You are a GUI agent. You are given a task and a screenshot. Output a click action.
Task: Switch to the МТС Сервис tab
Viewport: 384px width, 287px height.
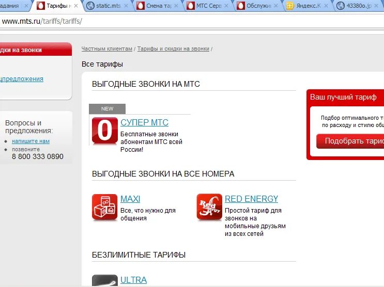208,6
